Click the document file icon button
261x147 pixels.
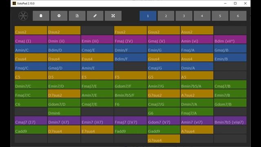tap(77, 16)
